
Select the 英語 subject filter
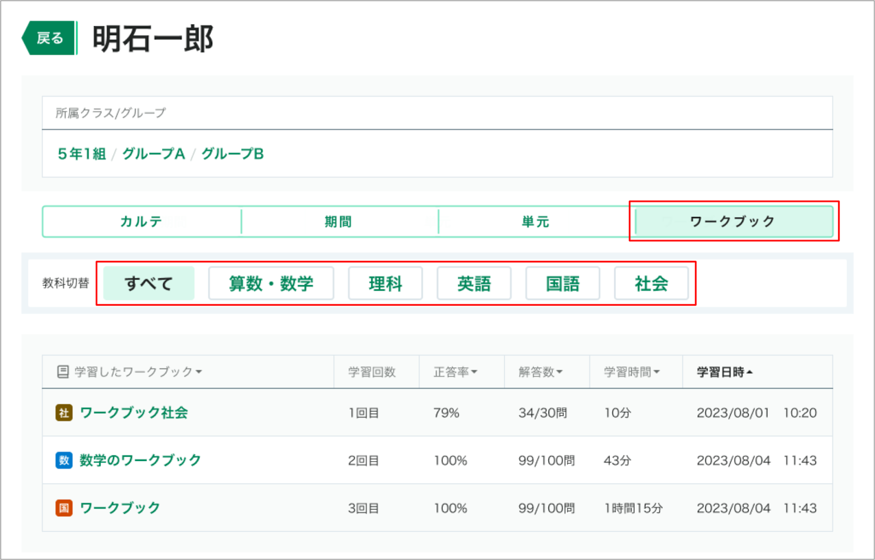tap(474, 284)
